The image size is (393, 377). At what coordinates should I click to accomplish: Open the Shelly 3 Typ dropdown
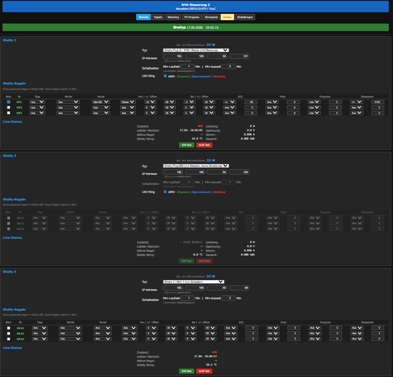coord(193,282)
